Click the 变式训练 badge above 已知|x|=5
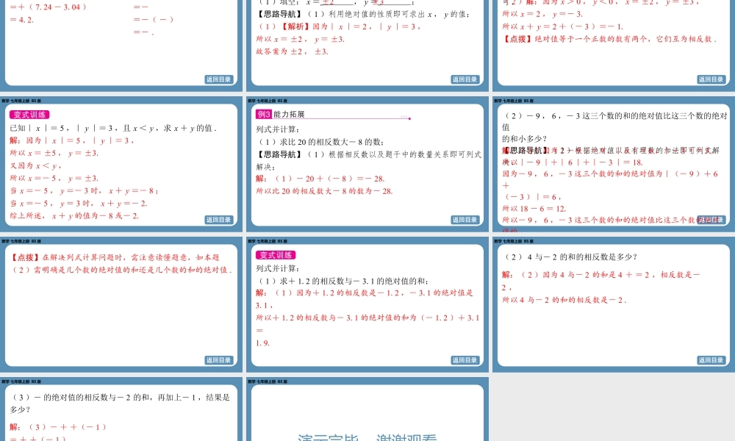Viewport: 735px width, 441px height. [x=29, y=115]
